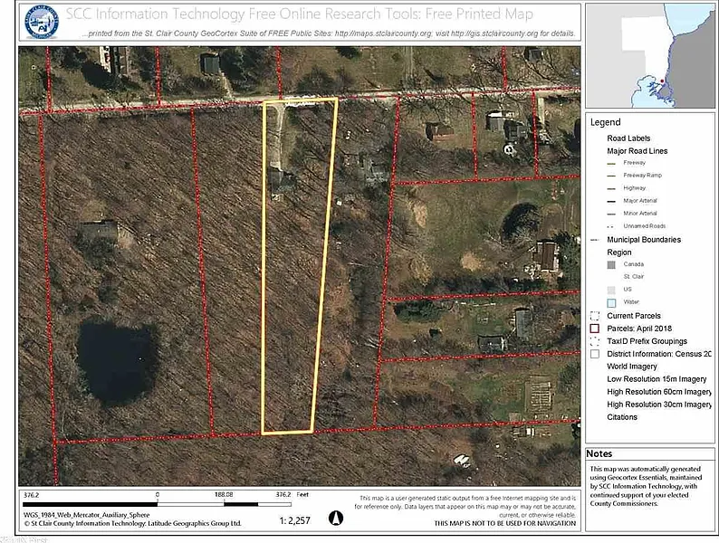Click the District Information square symbol
Image resolution: width=719 pixels, height=543 pixels.
(x=595, y=354)
